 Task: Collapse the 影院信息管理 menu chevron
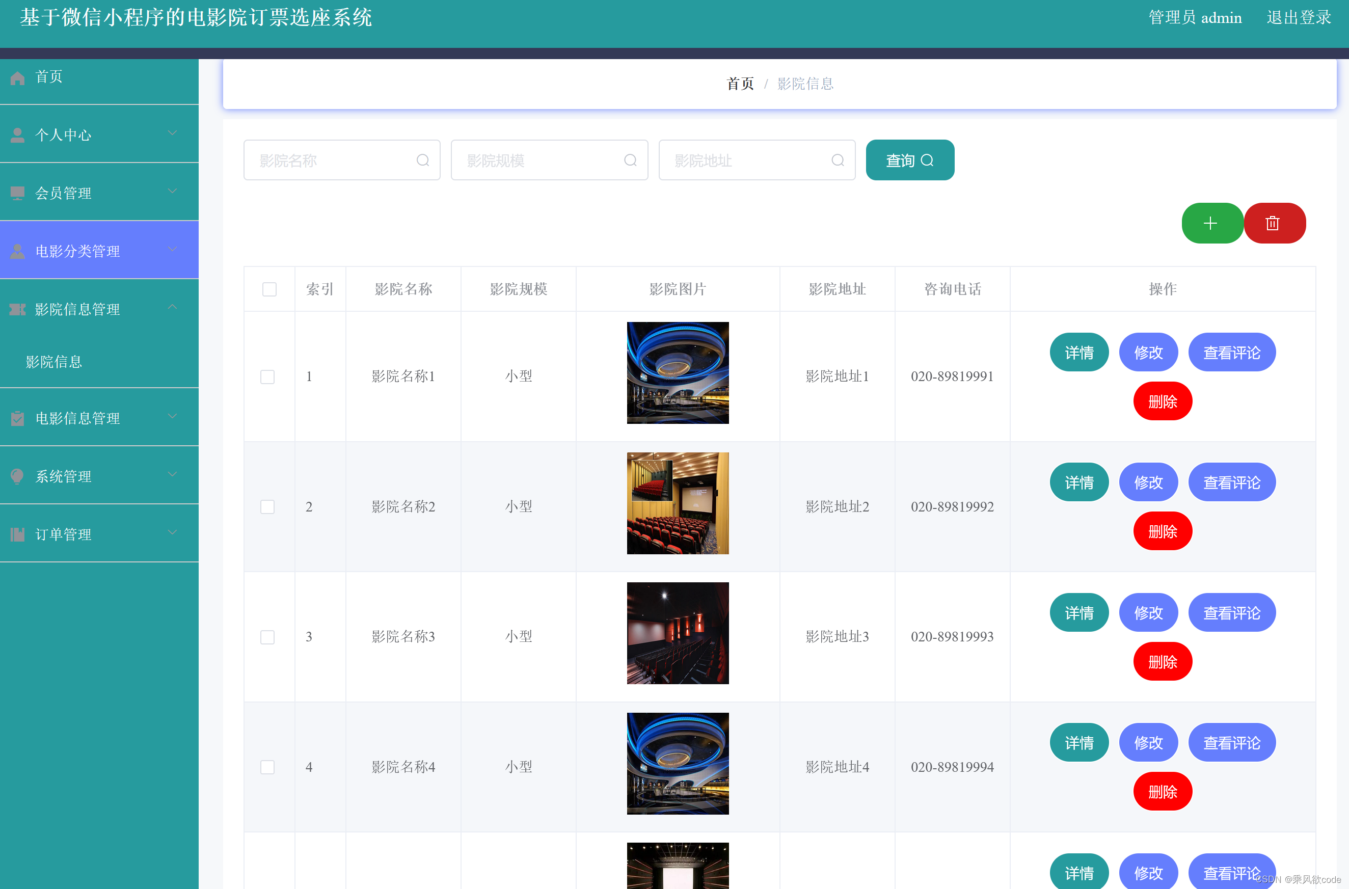(172, 307)
